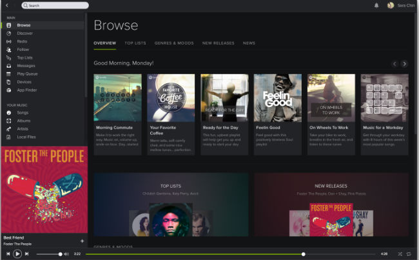Click the Top Lists sidebar icon
Screen dimensions: 419x260
[9, 58]
